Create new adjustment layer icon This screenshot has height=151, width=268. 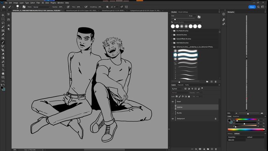pyautogui.click(x=204, y=149)
